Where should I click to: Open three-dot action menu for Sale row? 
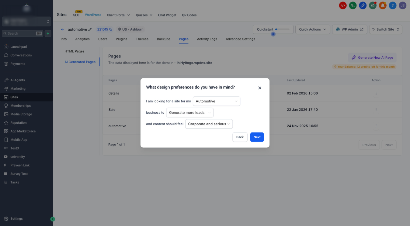coord(376,110)
